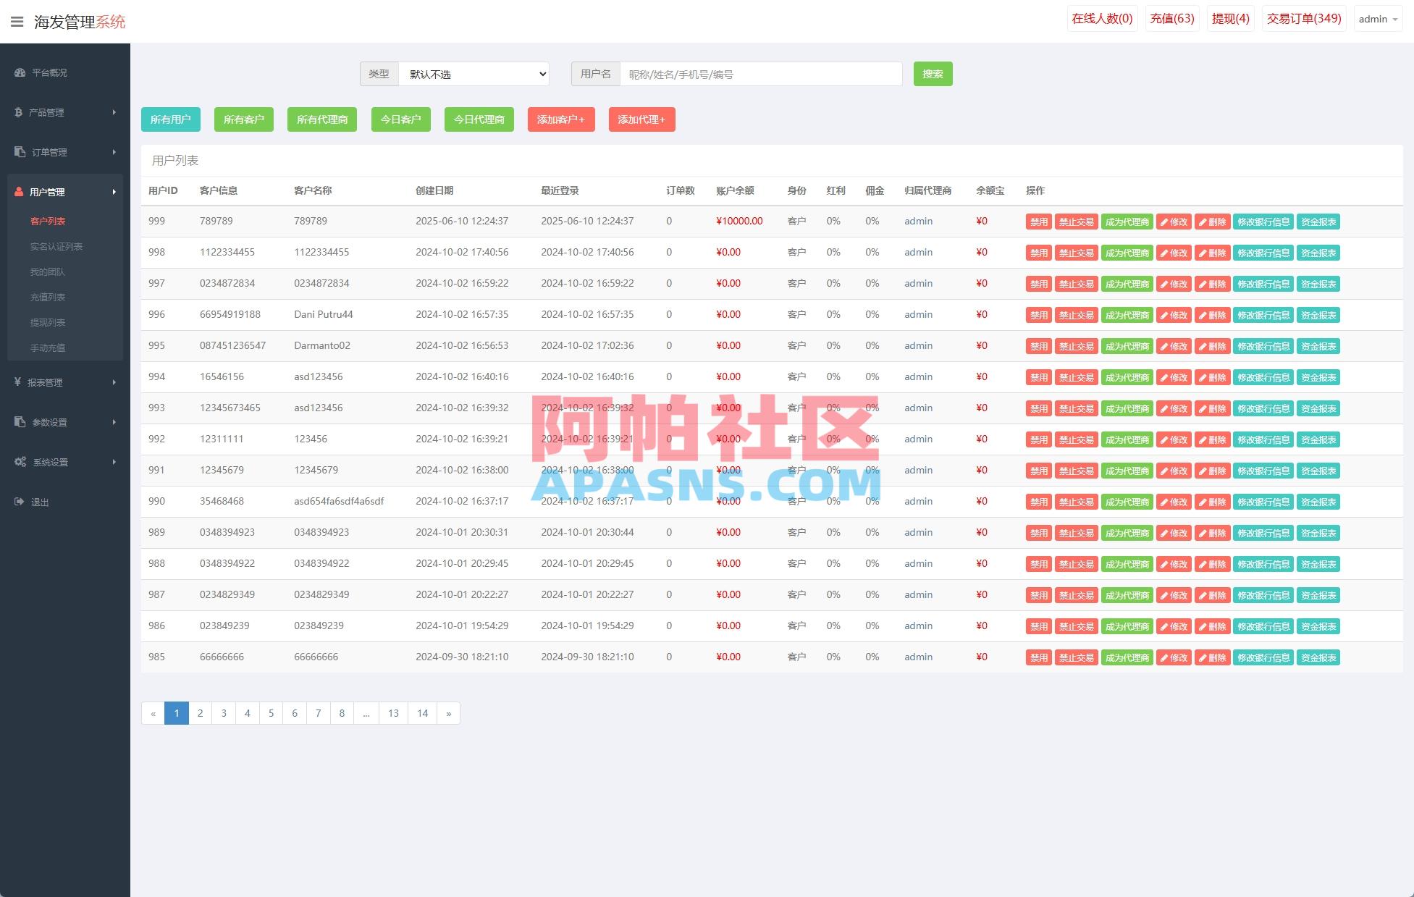Viewport: 1414px width, 897px height.
Task: Click the next page » arrow
Action: coord(449,713)
